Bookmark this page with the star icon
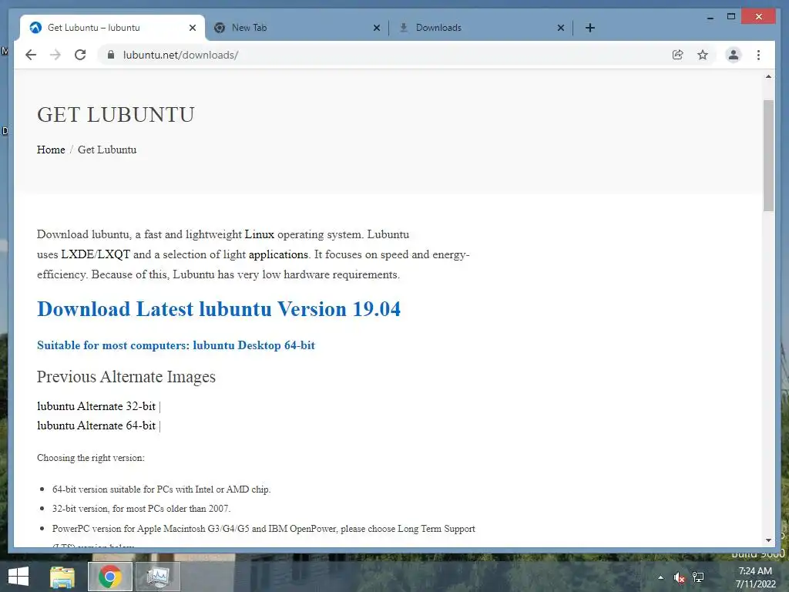This screenshot has width=789, height=592. (703, 55)
